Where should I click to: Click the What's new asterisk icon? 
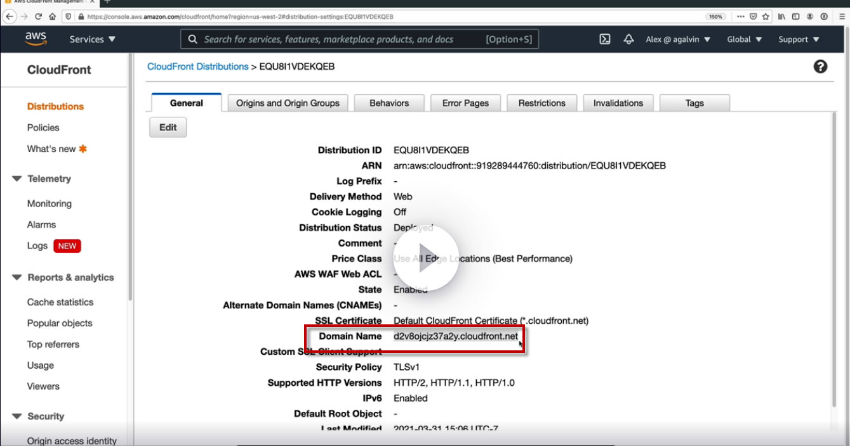point(83,149)
